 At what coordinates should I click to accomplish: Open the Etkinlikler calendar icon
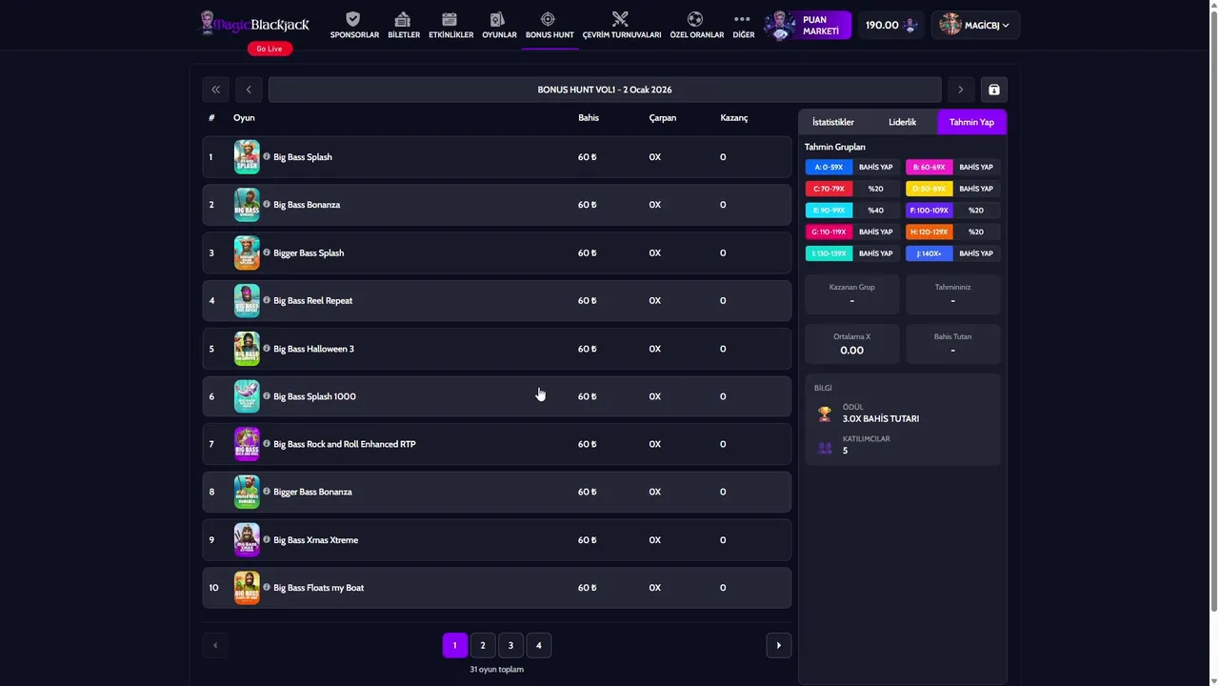coord(450,19)
